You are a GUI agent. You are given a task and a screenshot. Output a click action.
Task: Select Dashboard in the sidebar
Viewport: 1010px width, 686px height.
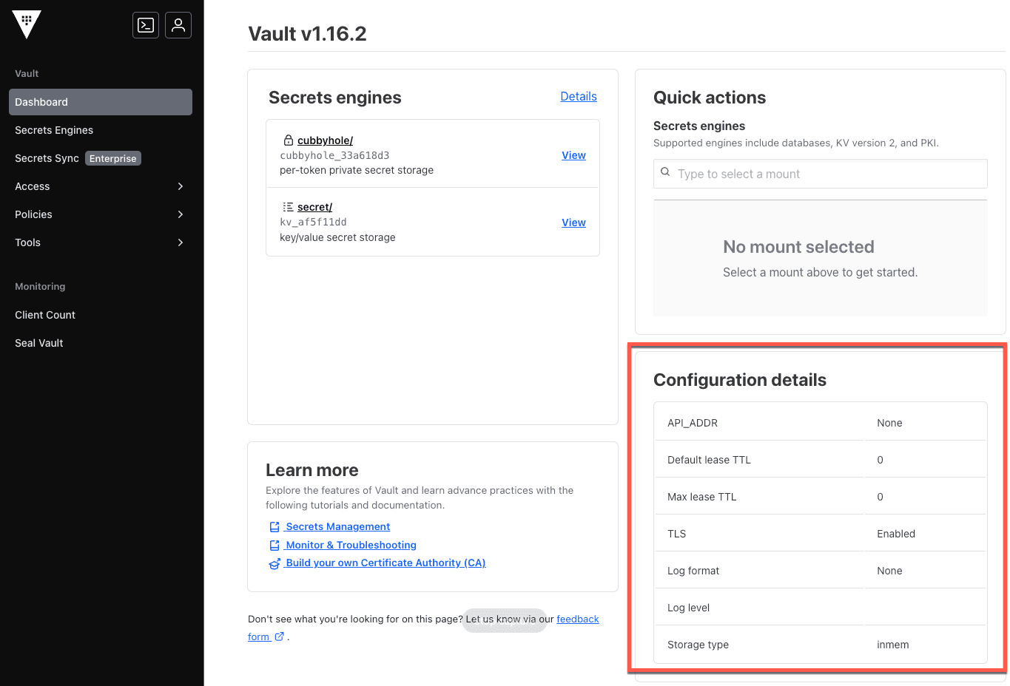[101, 102]
